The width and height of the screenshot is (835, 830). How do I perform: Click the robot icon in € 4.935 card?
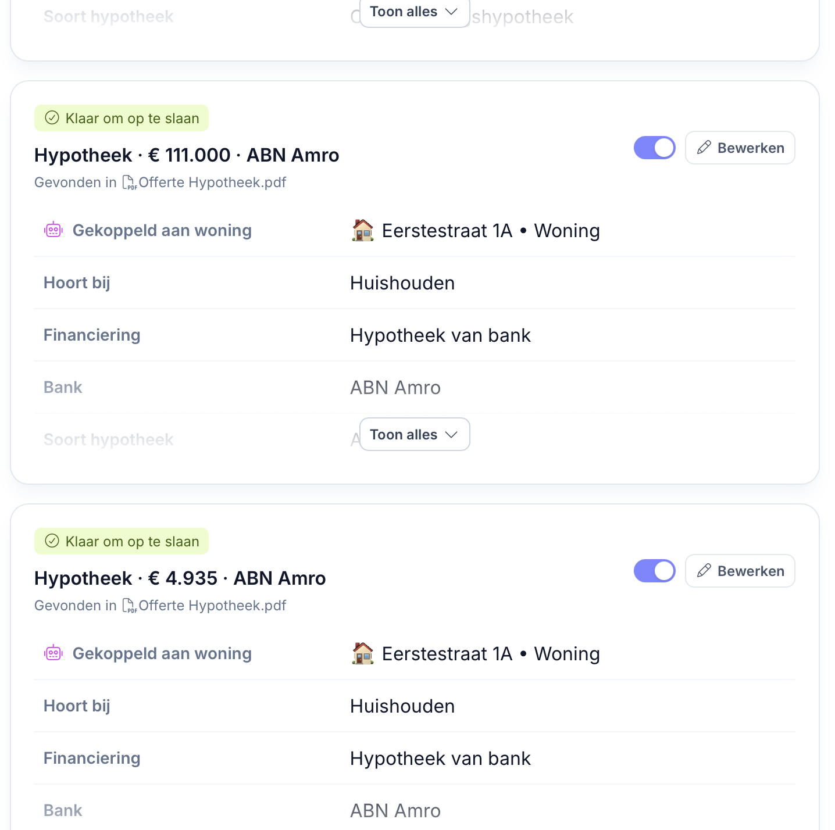(53, 653)
